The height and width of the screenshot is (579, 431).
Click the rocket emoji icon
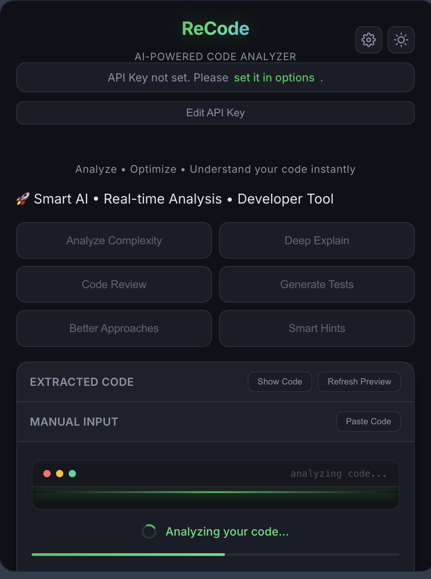23,199
